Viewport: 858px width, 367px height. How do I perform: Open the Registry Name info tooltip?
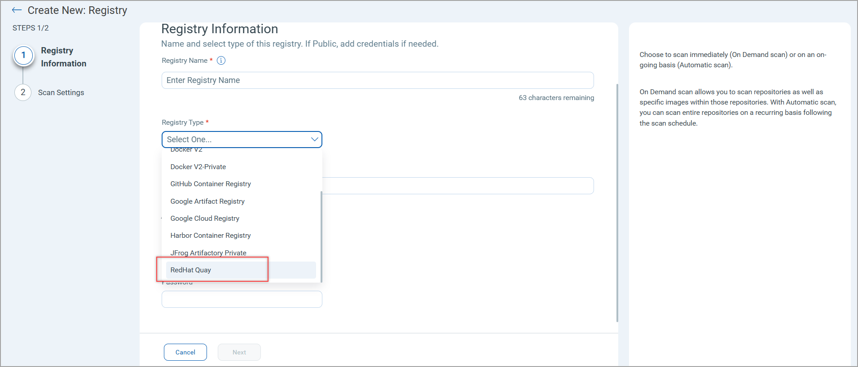point(220,60)
